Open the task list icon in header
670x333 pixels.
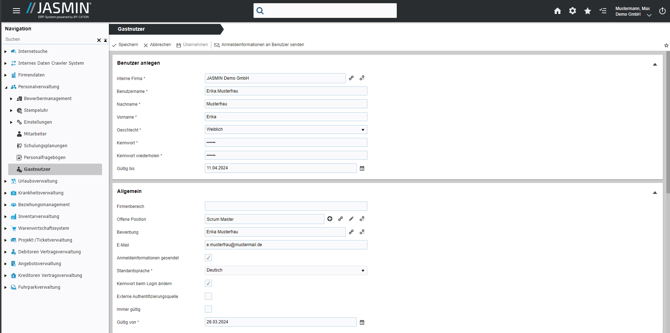(x=603, y=11)
